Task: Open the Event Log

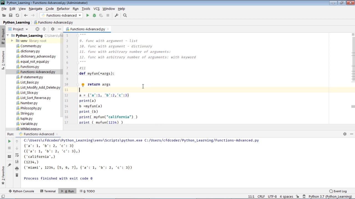Action: (338, 191)
